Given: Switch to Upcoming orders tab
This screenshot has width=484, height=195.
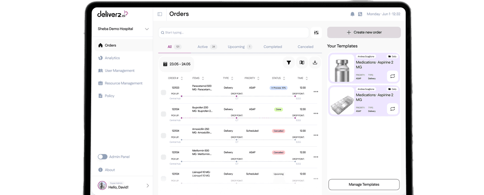Looking at the screenshot, I should tap(240, 47).
